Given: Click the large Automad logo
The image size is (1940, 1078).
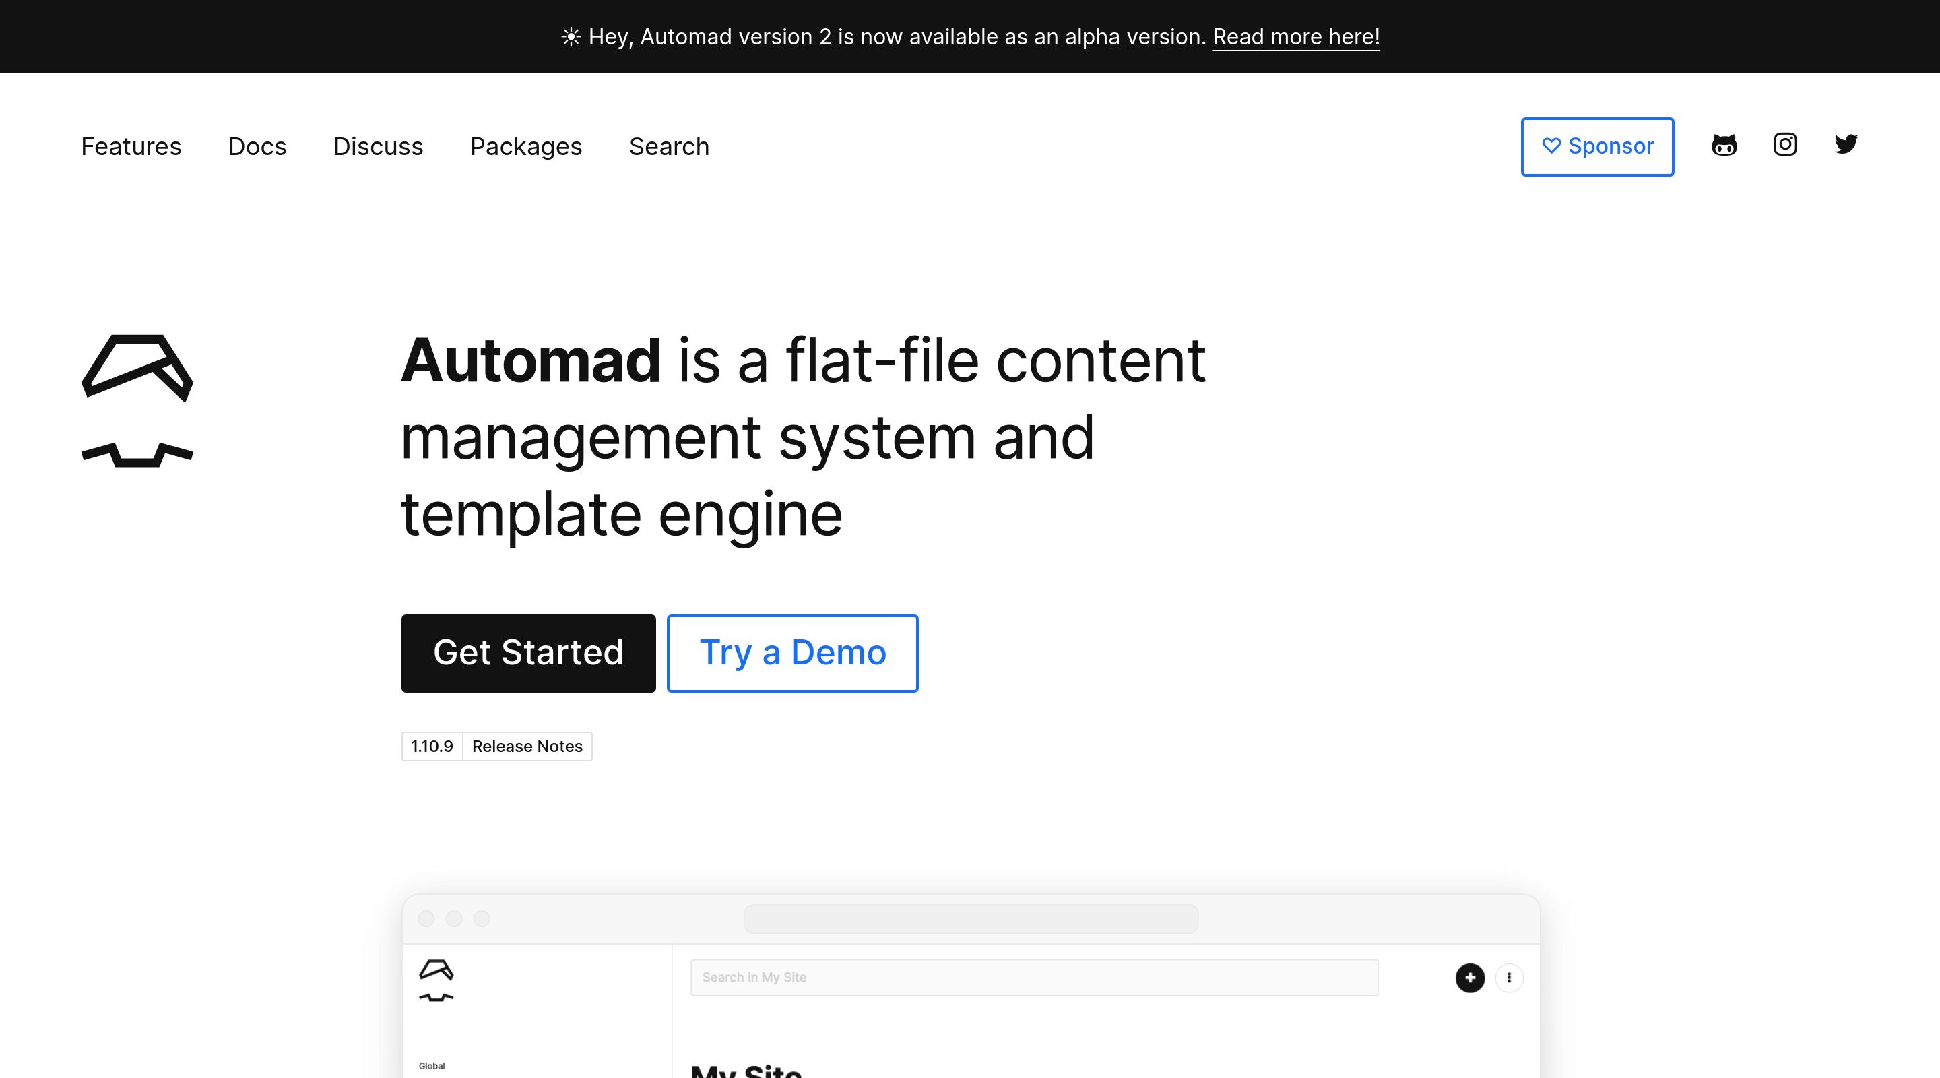Looking at the screenshot, I should pyautogui.click(x=137, y=400).
